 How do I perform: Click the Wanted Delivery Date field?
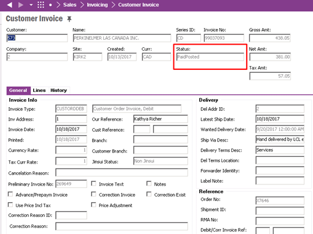[x=280, y=129]
